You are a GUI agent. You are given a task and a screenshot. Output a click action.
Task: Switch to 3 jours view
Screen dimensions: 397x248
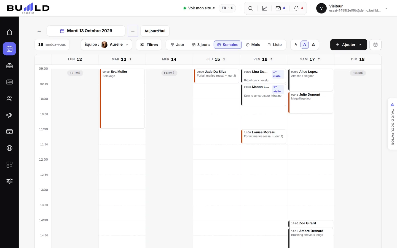pos(201,45)
